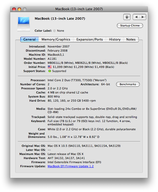Screen dimensions: 158x192
Task: Click the Architecture value '64-bit'
Action: coord(106,84)
